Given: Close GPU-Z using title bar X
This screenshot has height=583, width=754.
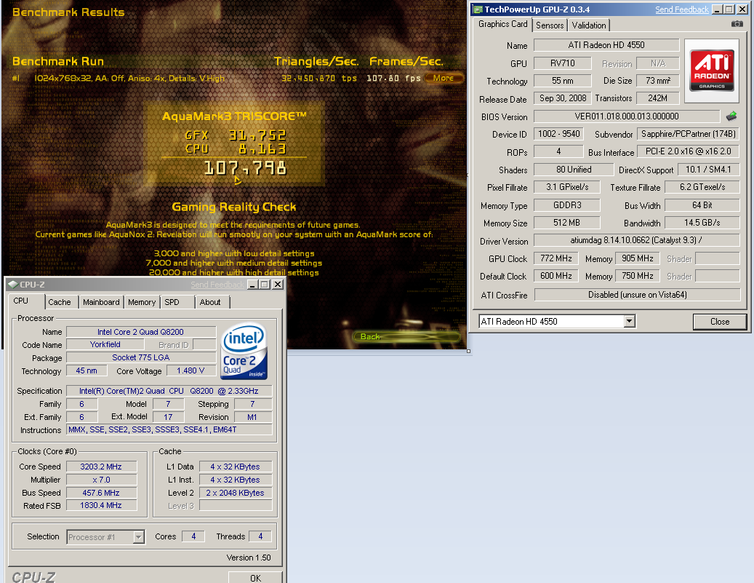Looking at the screenshot, I should coord(742,9).
